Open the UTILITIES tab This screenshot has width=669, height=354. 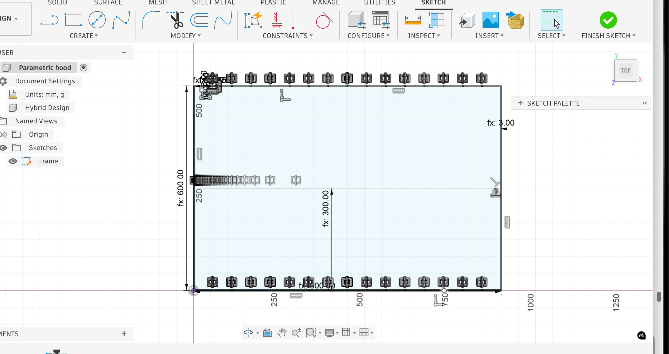tap(379, 3)
